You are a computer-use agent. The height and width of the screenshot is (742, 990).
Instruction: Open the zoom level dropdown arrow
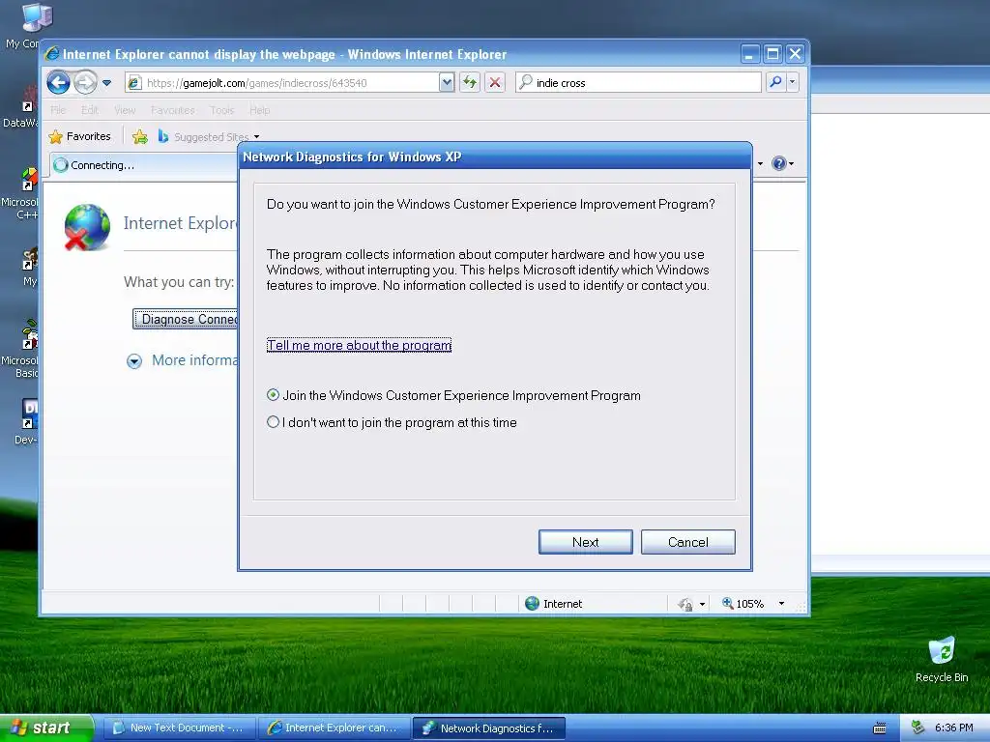click(781, 603)
